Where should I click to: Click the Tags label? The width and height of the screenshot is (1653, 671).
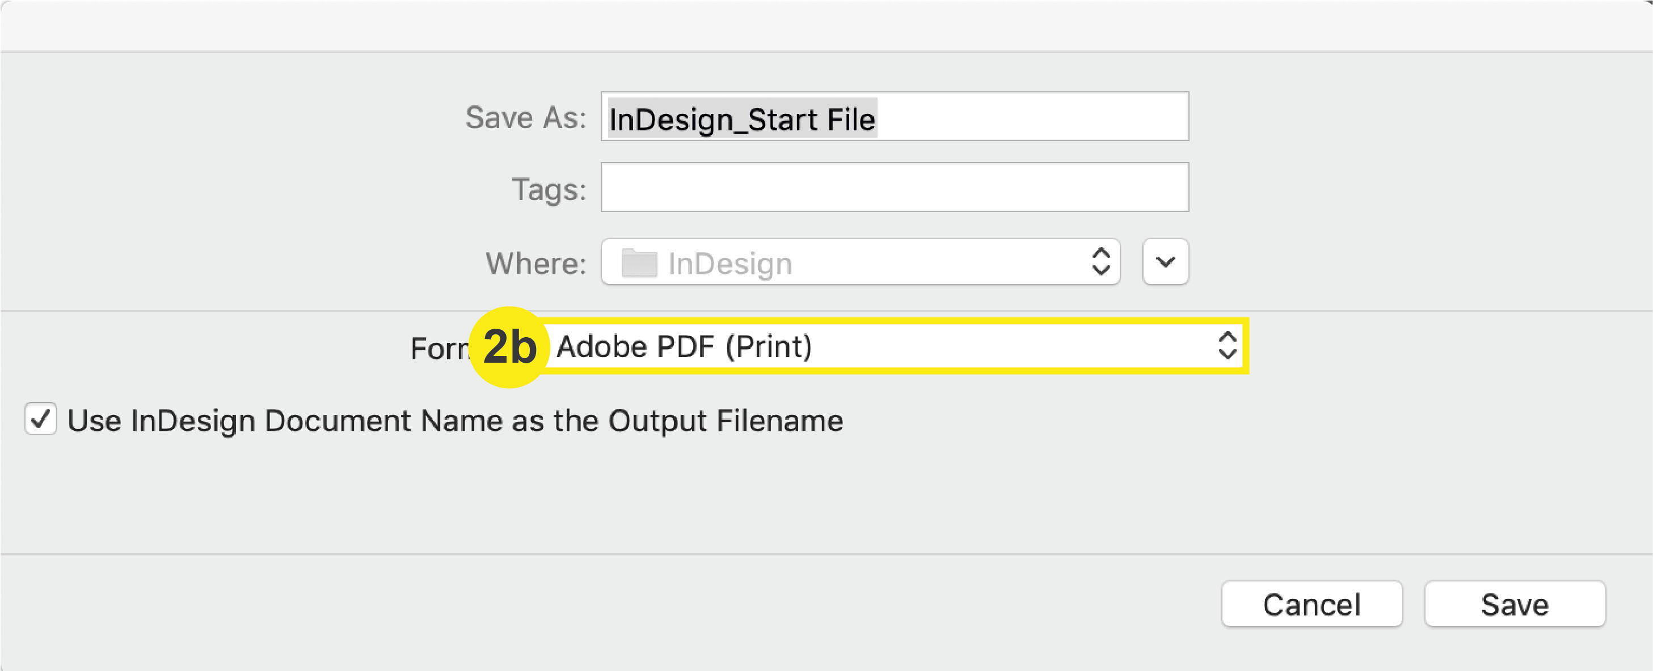tap(547, 188)
